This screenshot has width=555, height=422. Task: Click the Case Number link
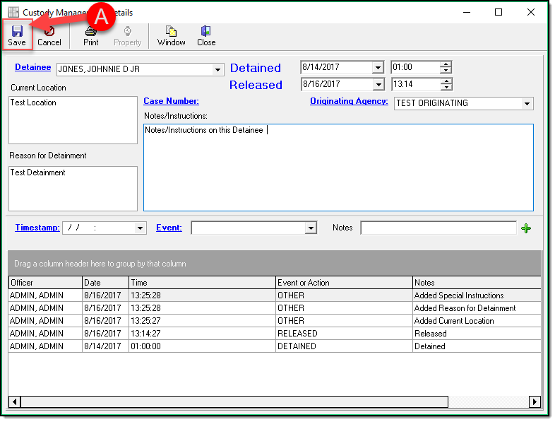(x=171, y=101)
